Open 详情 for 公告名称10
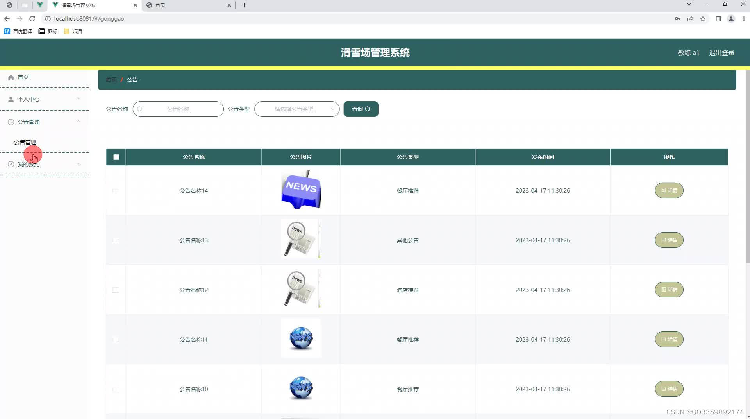The width and height of the screenshot is (750, 419). coord(669,389)
